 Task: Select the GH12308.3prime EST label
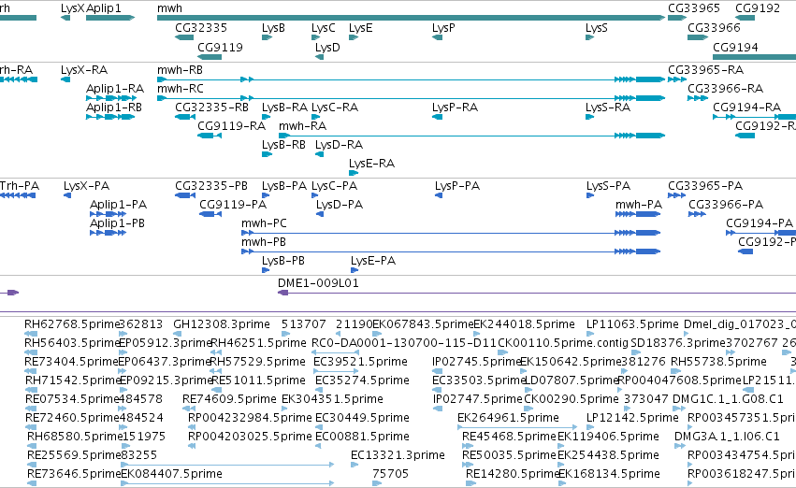(222, 324)
